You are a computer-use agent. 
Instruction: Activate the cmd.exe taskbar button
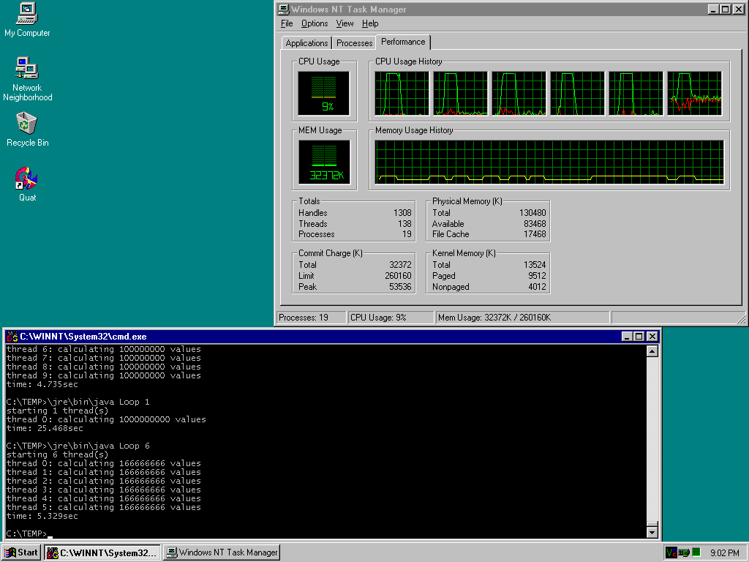pyautogui.click(x=102, y=552)
